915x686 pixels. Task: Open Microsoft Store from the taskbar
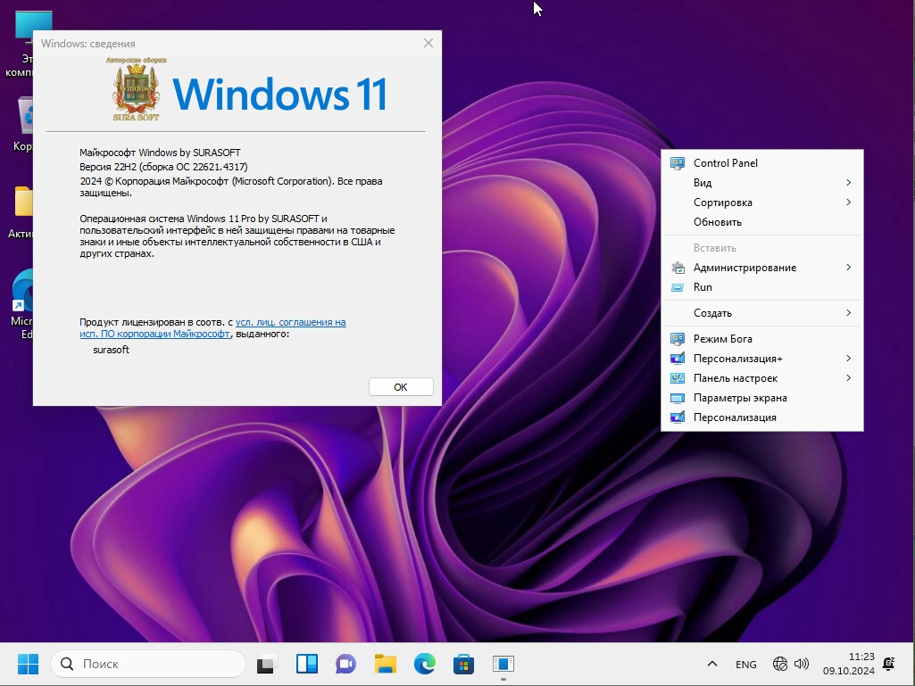click(463, 664)
